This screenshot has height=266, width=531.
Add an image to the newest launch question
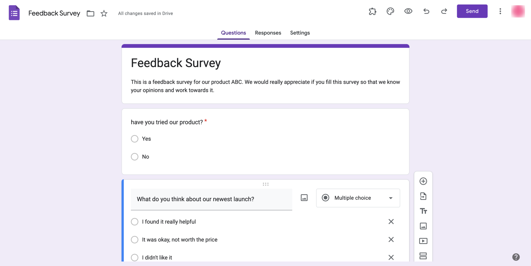point(304,197)
